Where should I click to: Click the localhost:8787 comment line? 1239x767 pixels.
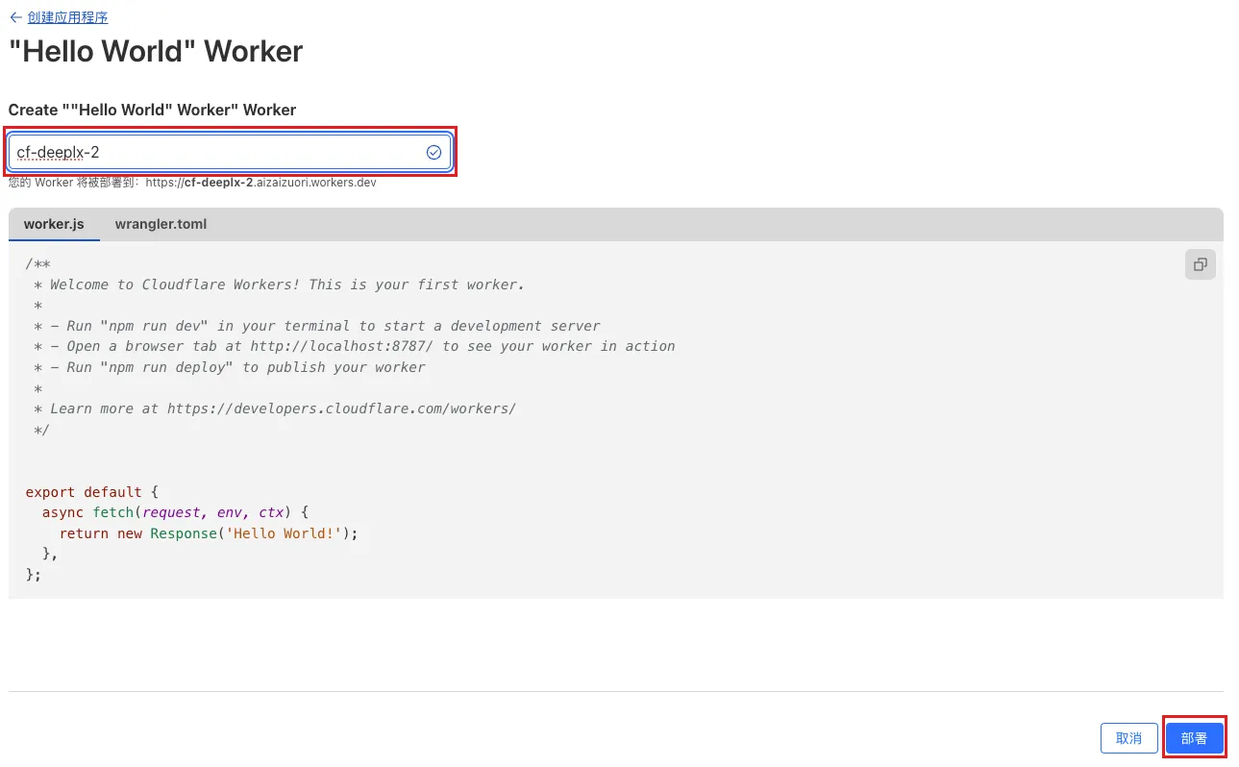[355, 346]
